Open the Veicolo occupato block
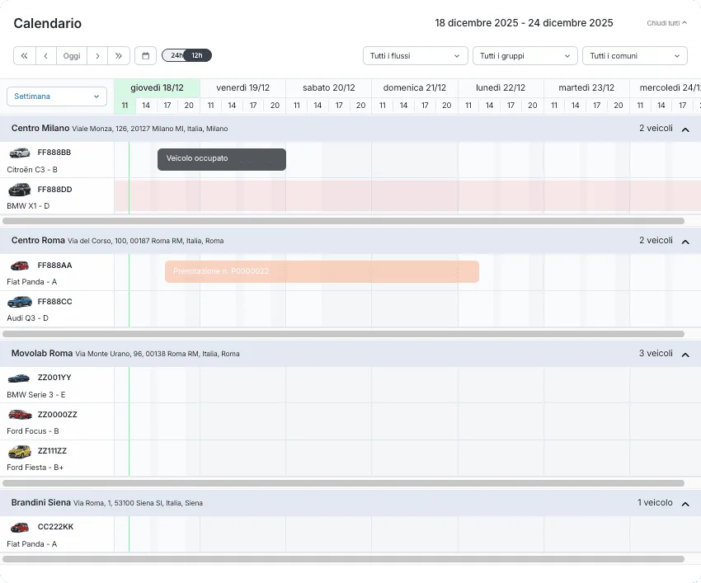This screenshot has height=583, width=701. click(x=222, y=159)
